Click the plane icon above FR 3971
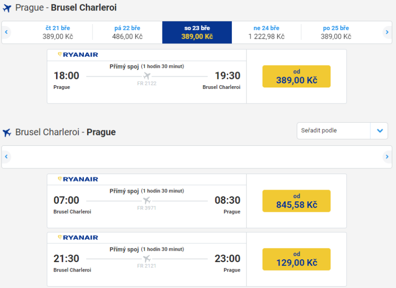Viewport: 396px width, 288px height. (147, 200)
